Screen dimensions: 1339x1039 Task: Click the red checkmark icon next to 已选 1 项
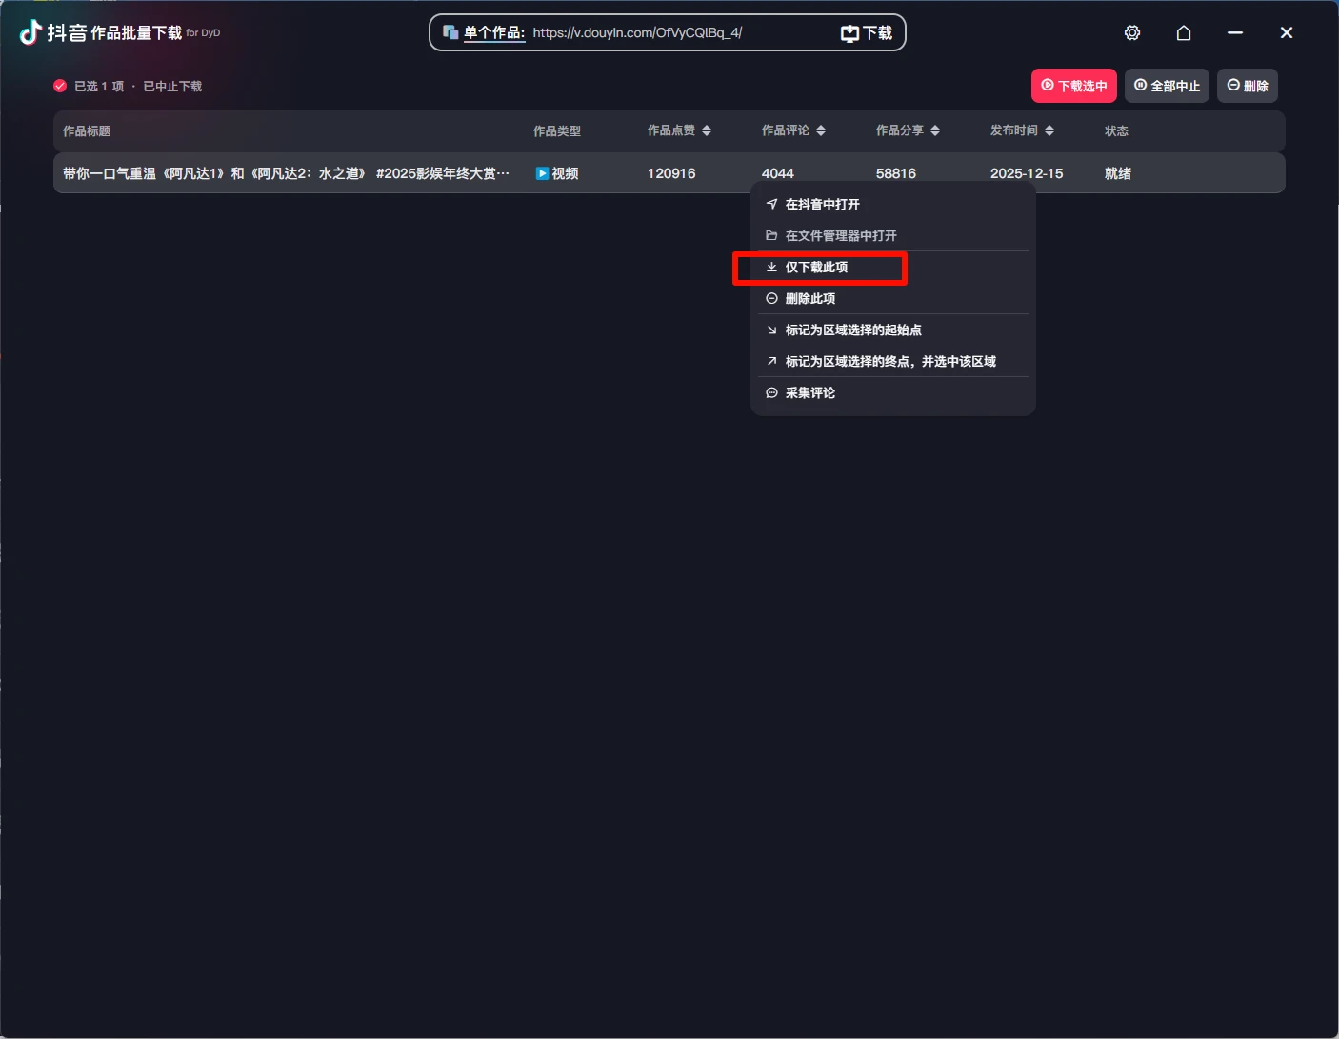(x=59, y=86)
